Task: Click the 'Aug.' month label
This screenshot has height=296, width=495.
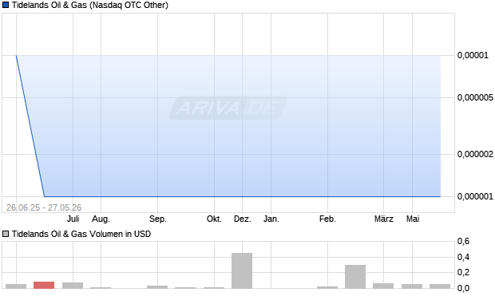Action: [x=101, y=219]
